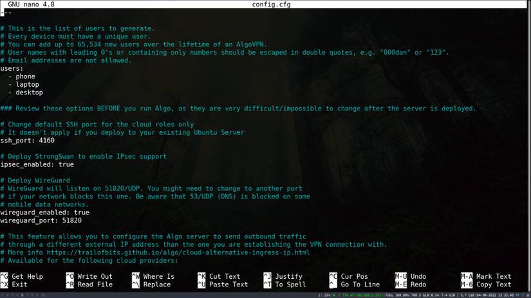Click the ^C Cur Pos shortcut
The image size is (531, 298).
click(350, 276)
